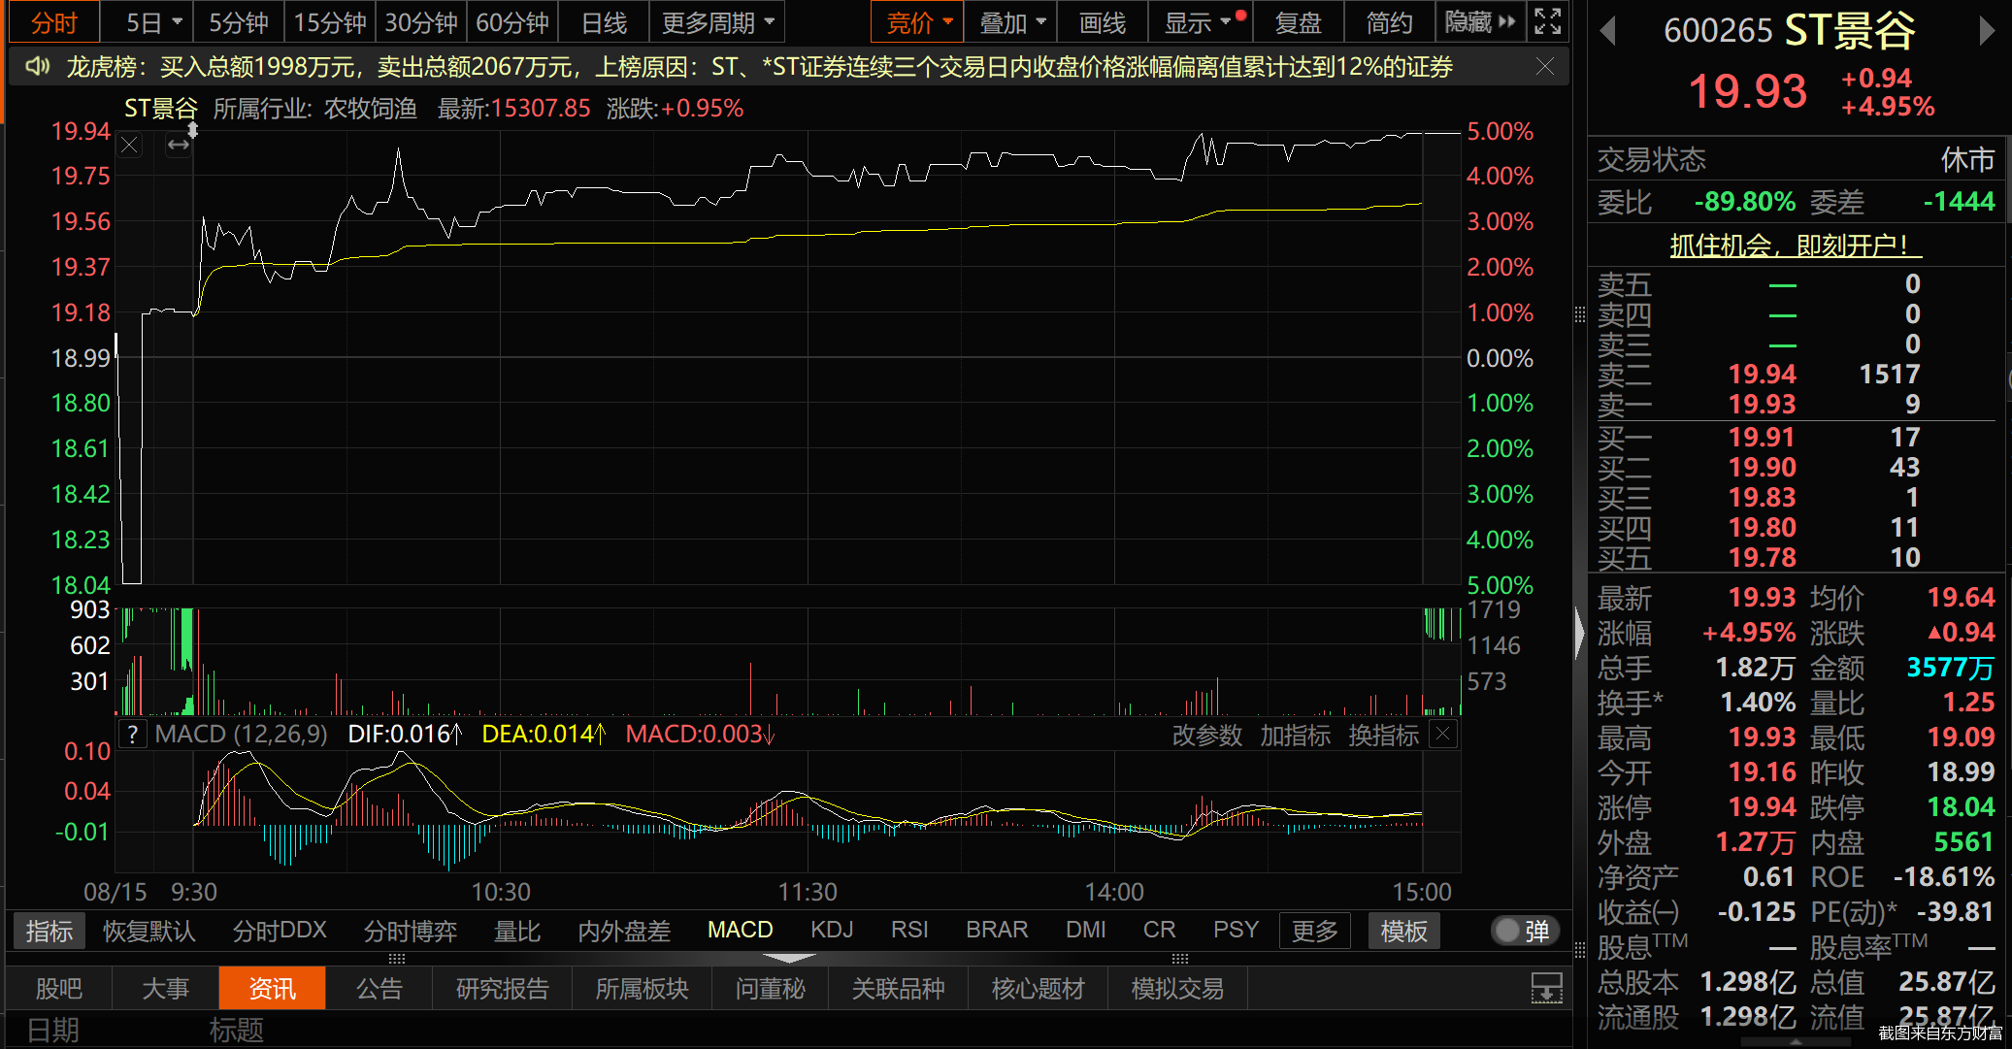Click 加指标 to add indicator

[1296, 736]
